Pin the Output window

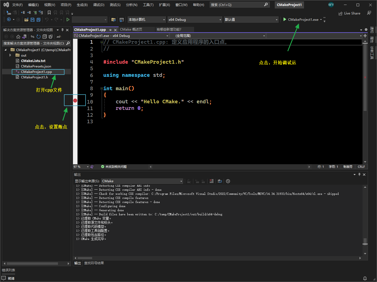(x=359, y=174)
